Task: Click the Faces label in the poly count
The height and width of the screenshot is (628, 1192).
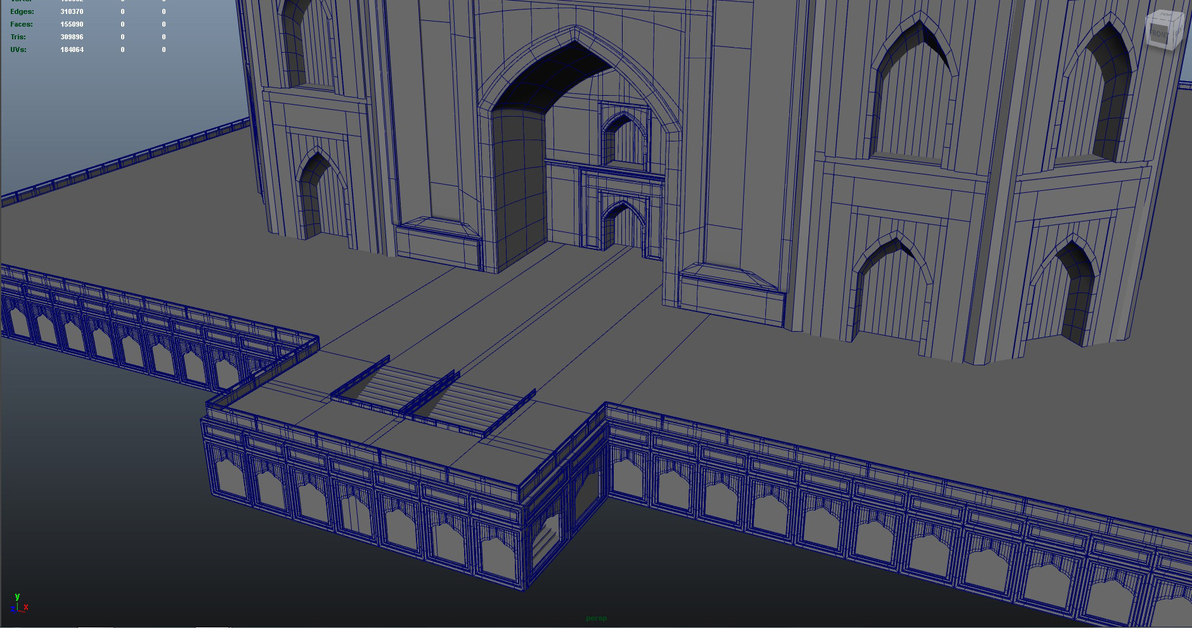Action: [x=22, y=24]
